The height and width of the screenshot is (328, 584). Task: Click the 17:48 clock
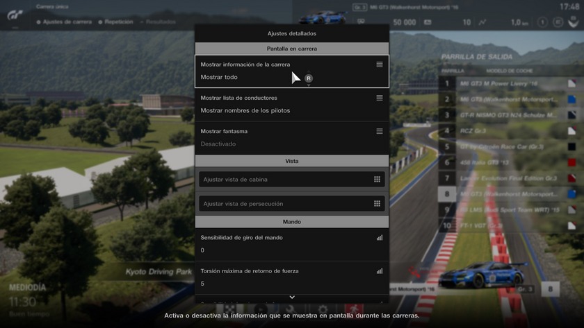[x=569, y=7]
